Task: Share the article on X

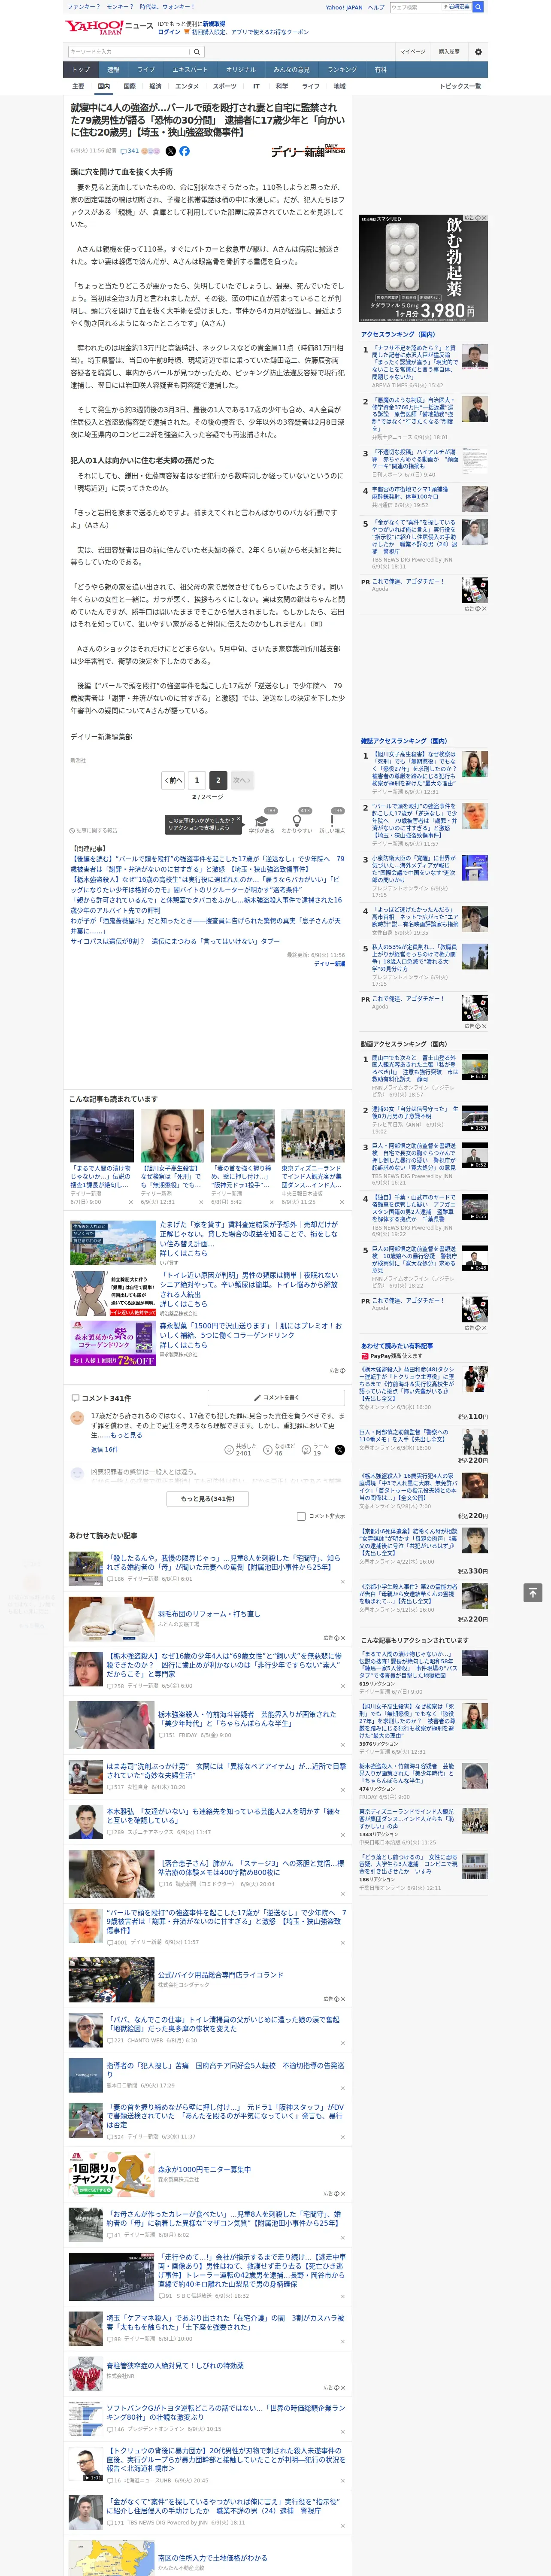Action: pyautogui.click(x=170, y=151)
